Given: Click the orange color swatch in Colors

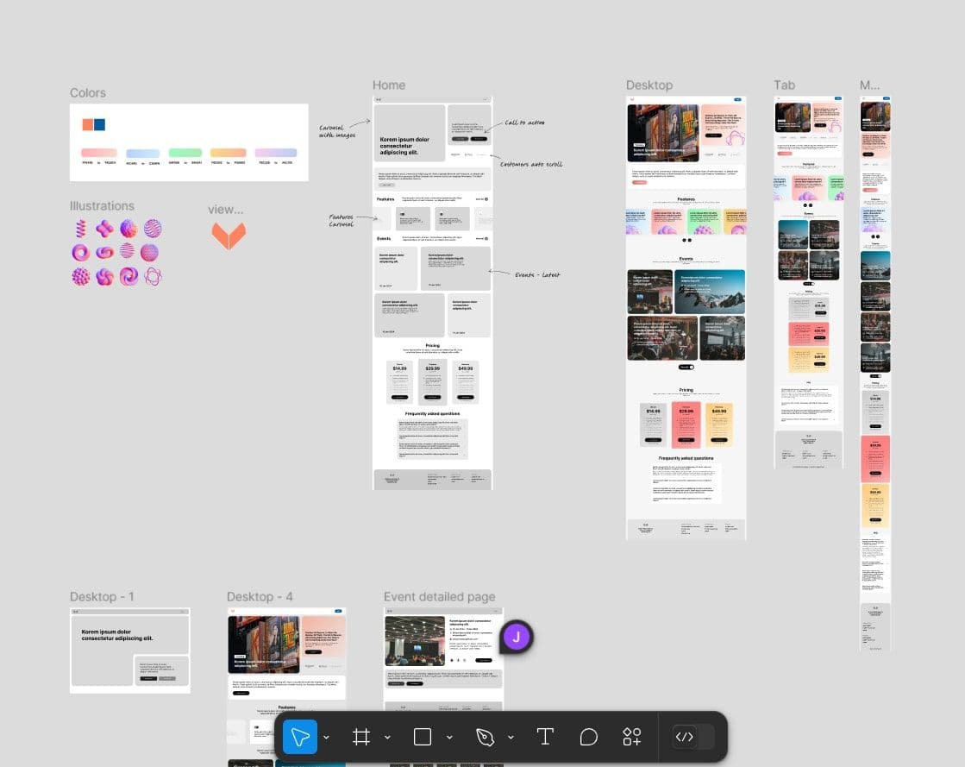Looking at the screenshot, I should pyautogui.click(x=87, y=125).
